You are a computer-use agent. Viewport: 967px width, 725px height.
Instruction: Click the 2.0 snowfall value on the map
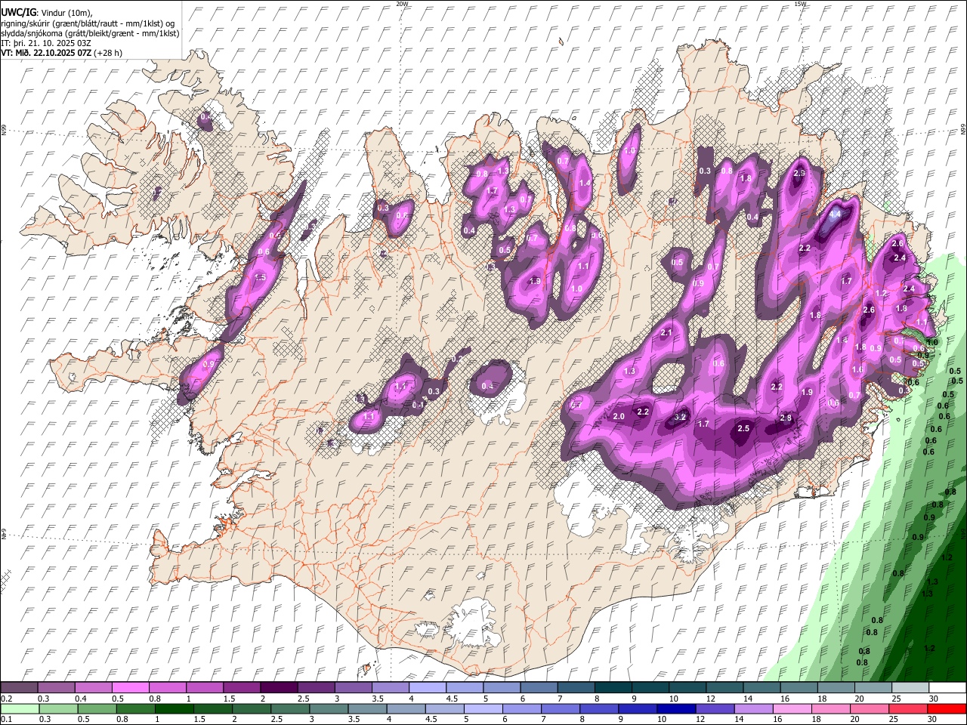click(x=619, y=417)
